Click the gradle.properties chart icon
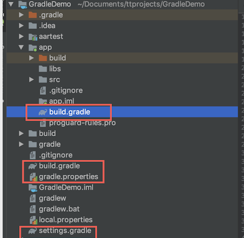 coord(33,177)
